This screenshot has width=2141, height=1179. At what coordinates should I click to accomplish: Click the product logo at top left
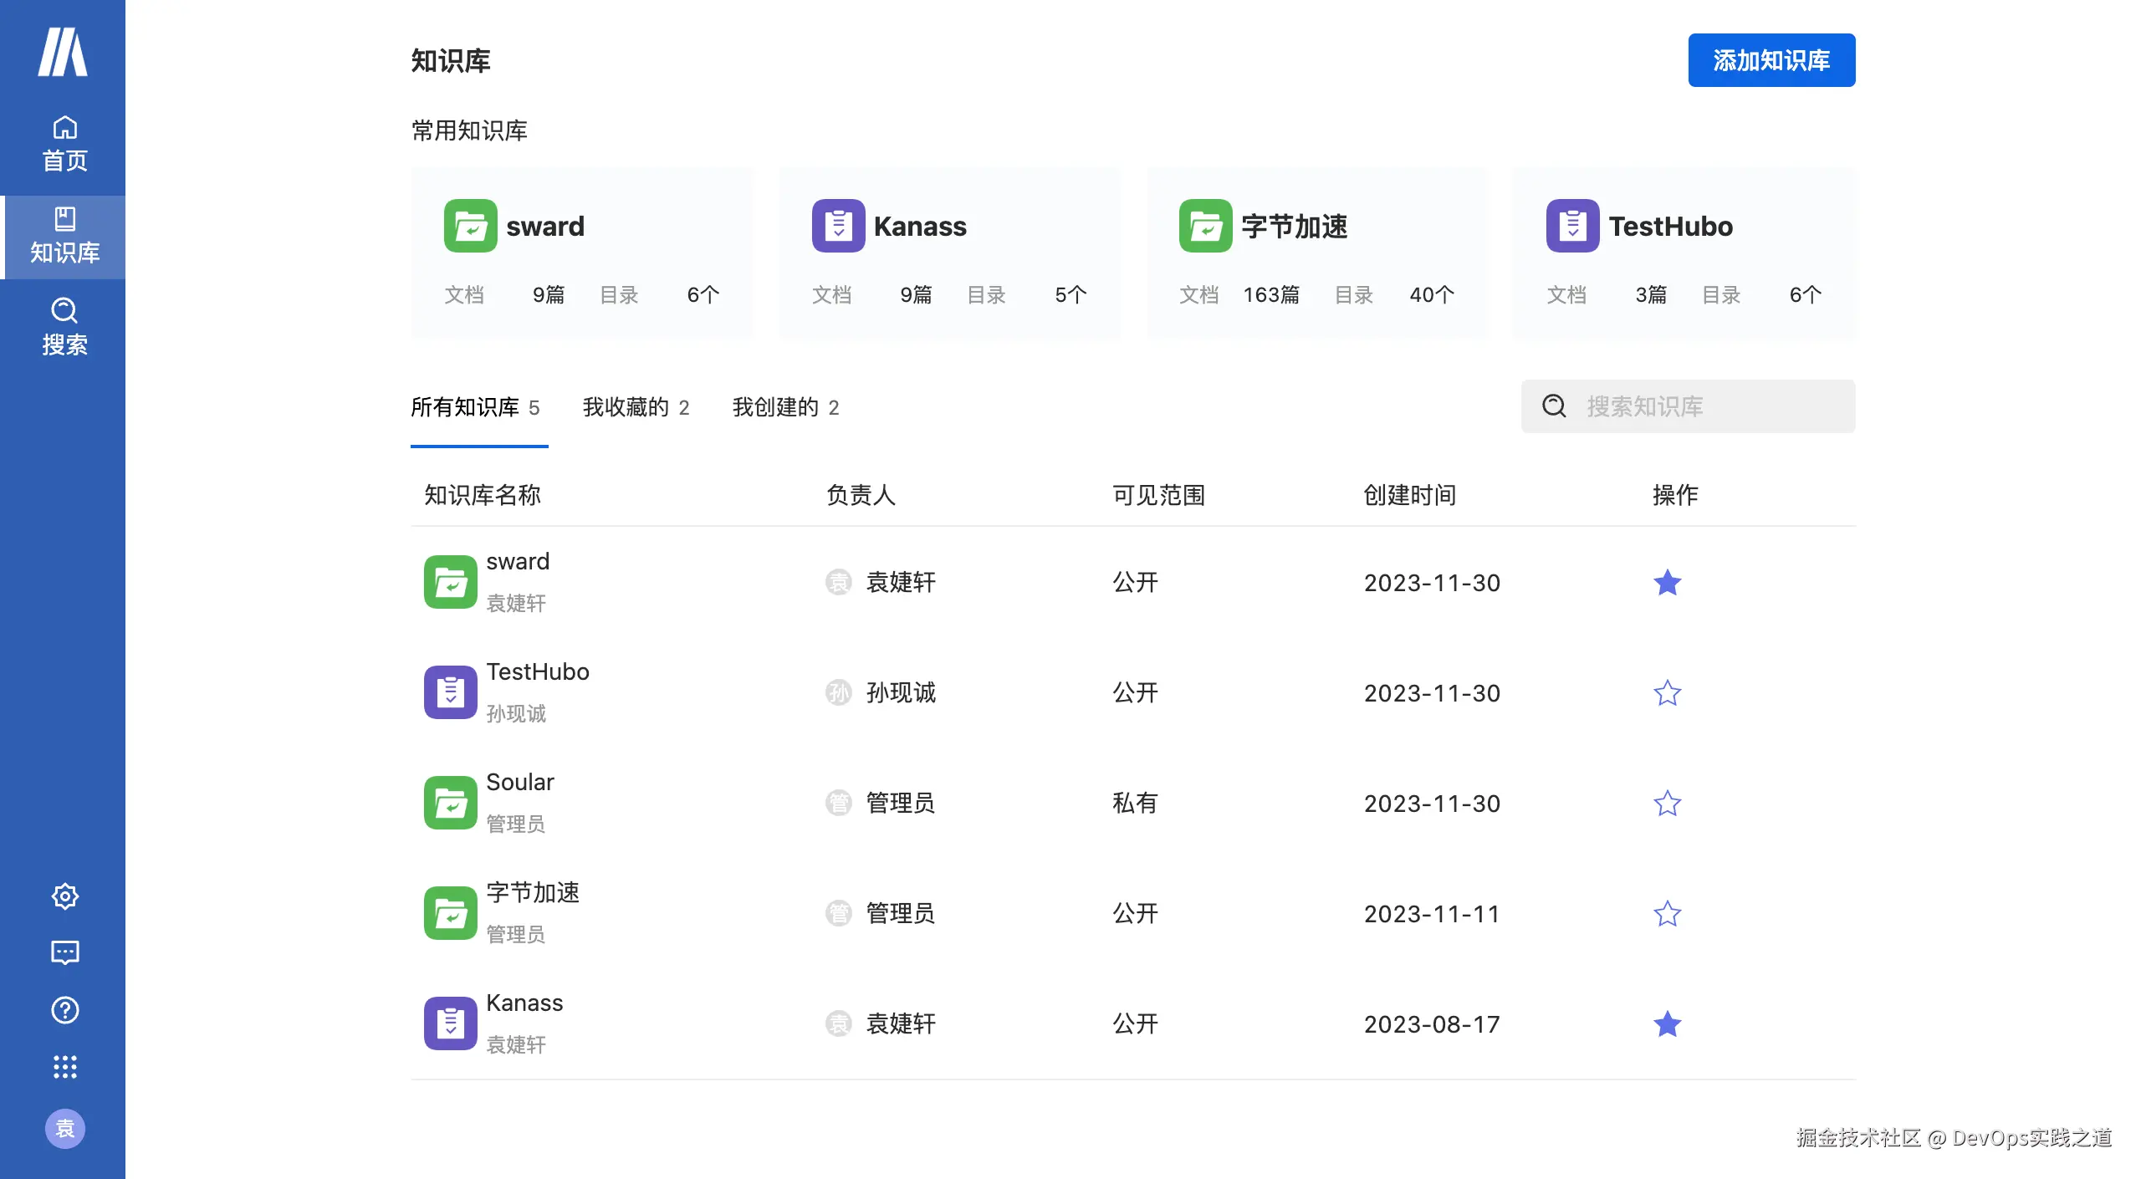pyautogui.click(x=63, y=52)
